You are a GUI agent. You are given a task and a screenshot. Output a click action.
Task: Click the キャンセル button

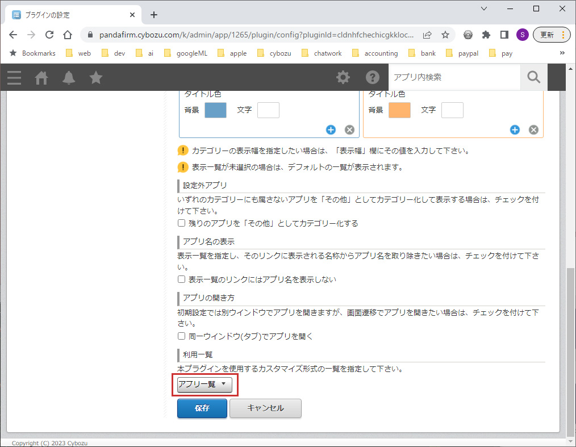tap(265, 408)
